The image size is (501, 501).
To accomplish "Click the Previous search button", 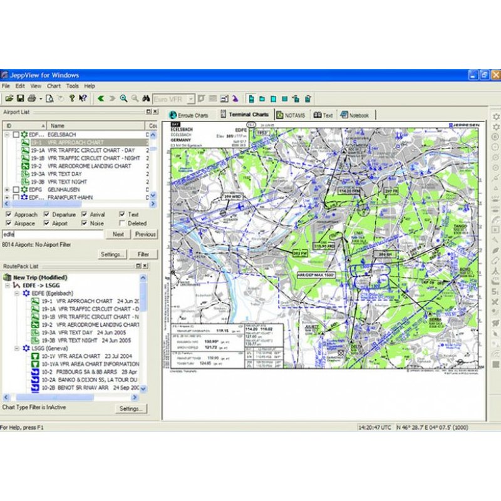I will (145, 234).
